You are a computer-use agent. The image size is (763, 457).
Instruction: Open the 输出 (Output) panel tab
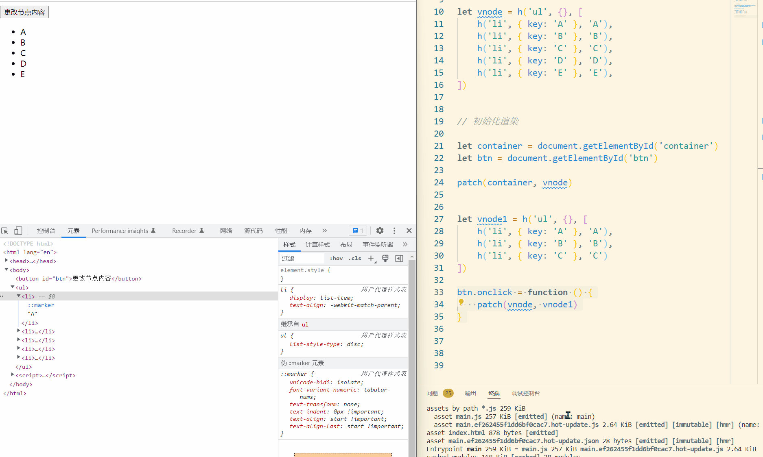click(470, 393)
